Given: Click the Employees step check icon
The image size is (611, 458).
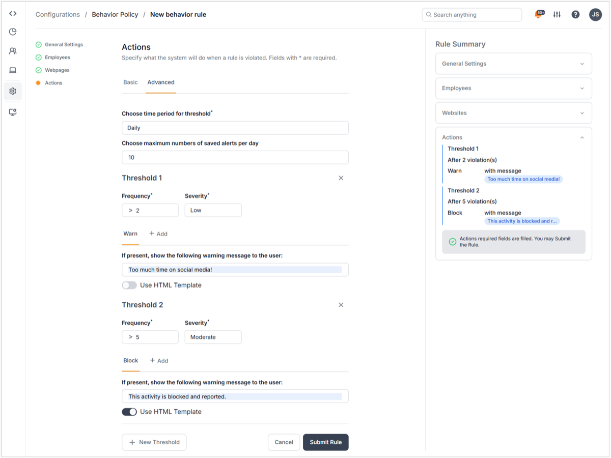Looking at the screenshot, I should coord(38,58).
